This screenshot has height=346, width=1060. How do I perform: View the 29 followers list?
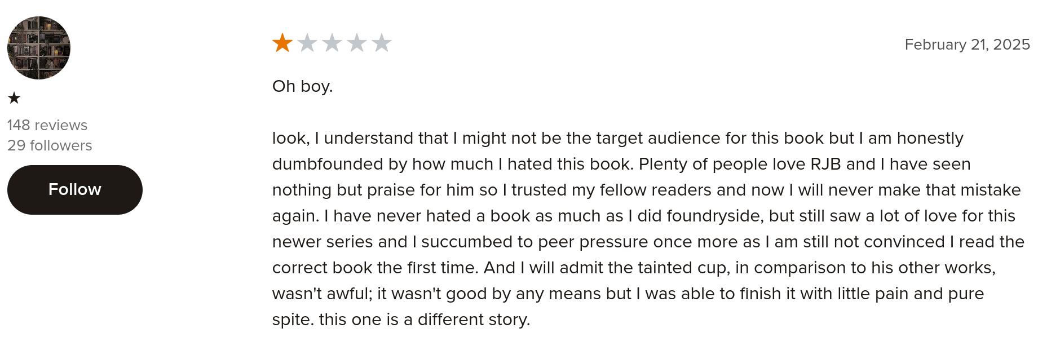pos(50,145)
